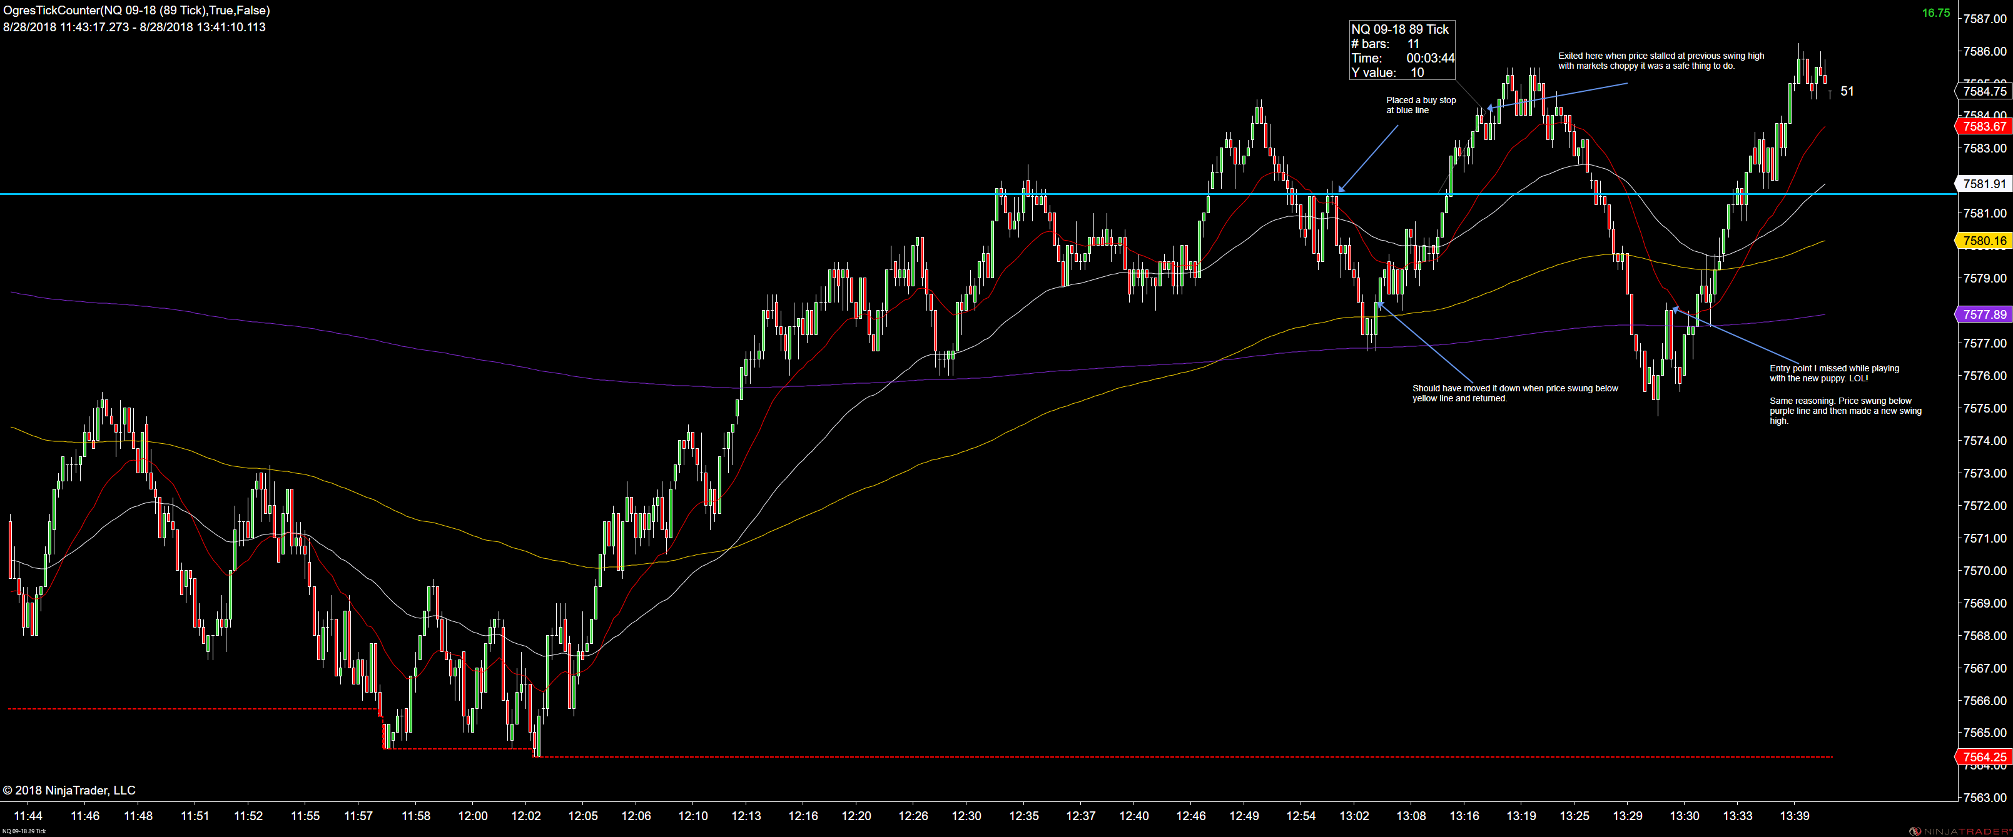Screen dimensions: 2013x837
Task: Click the 7568.00 price axis label
Action: click(1985, 636)
